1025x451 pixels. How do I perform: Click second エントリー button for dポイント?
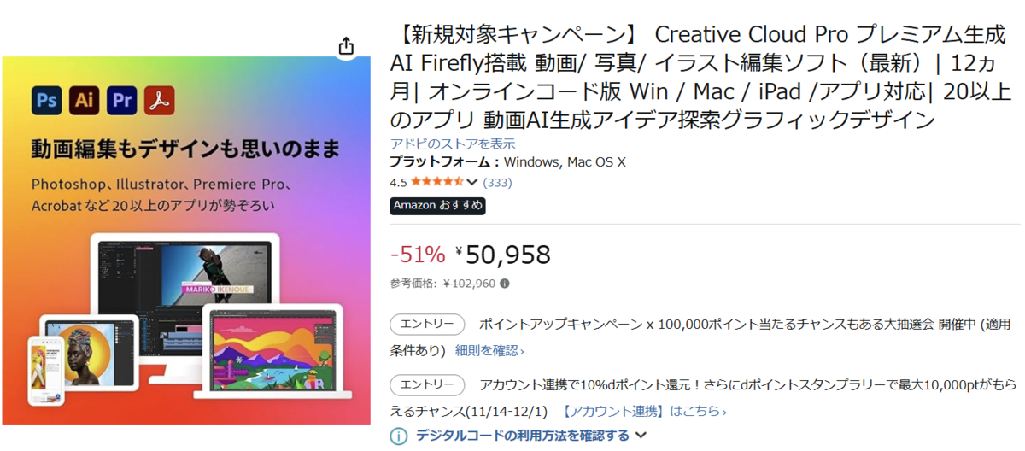coord(427,385)
